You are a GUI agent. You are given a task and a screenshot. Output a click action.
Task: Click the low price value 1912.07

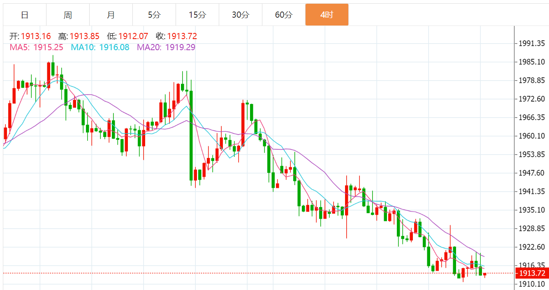point(133,36)
